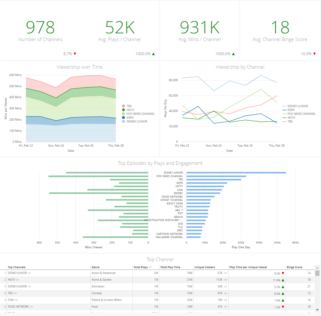This screenshot has height=316, width=321.
Task: Toggle DISNEY JUNIOR line in Viewership by Channel legend
Action: pos(295,106)
